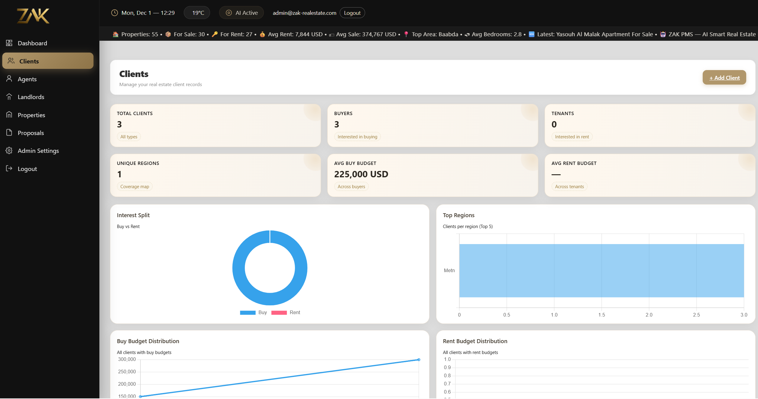Click the Logout button in the header

point(352,12)
